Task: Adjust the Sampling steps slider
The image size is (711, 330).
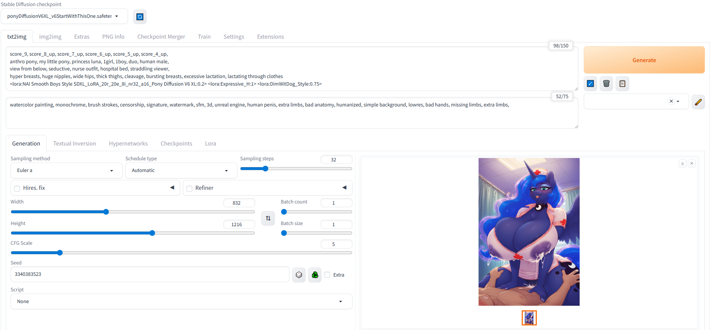Action: (296, 169)
